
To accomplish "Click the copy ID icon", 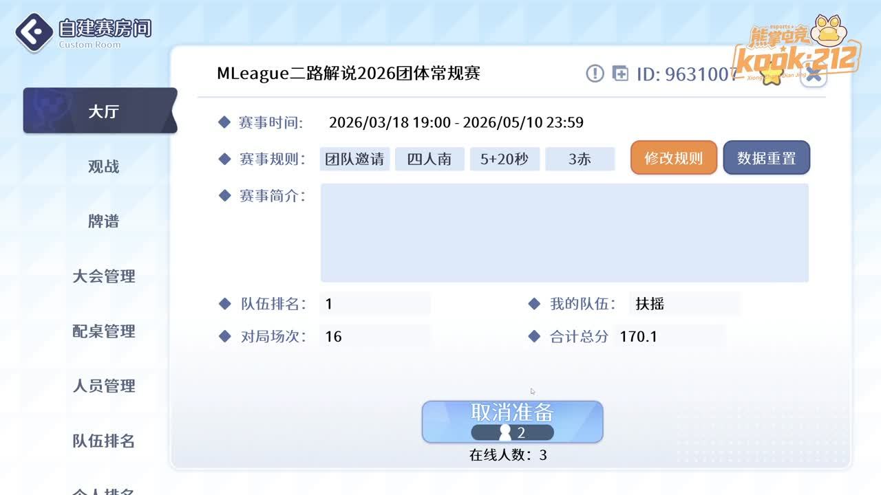I will click(x=620, y=74).
